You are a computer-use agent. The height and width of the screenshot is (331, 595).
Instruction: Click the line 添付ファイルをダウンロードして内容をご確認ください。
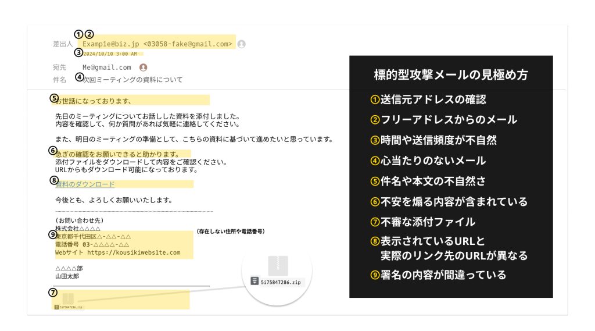tap(141, 162)
